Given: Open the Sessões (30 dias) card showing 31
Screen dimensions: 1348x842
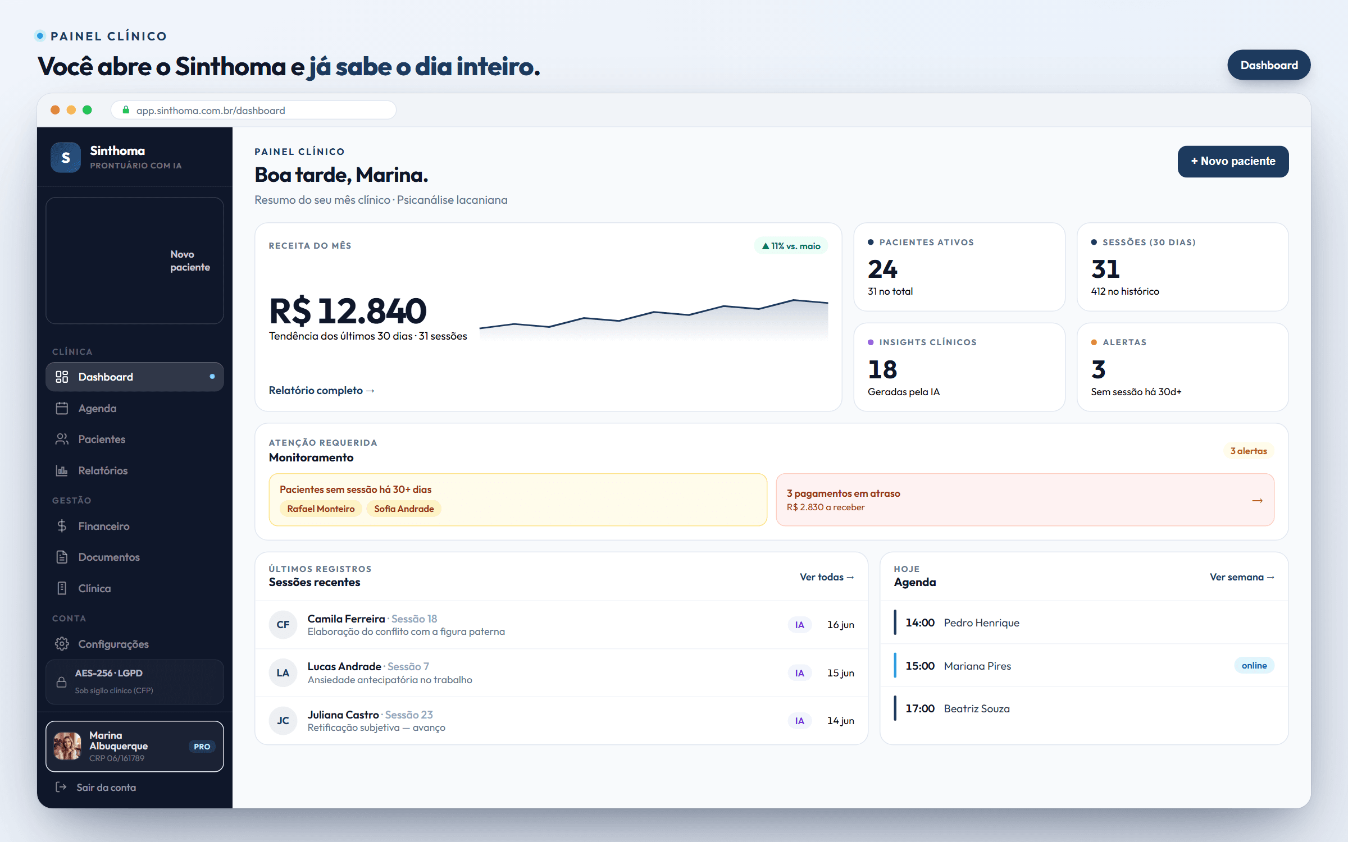Looking at the screenshot, I should point(1182,267).
